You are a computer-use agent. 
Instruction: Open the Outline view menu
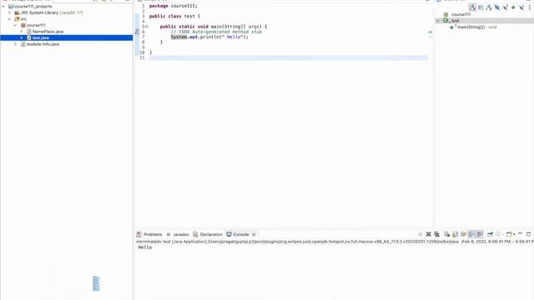point(530,7)
